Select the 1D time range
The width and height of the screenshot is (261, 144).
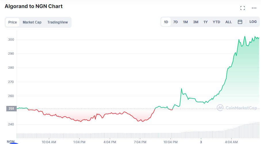(x=166, y=22)
